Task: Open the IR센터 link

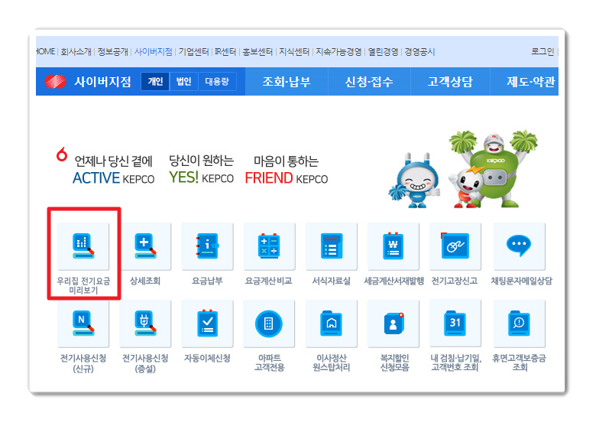Action: pyautogui.click(x=225, y=52)
